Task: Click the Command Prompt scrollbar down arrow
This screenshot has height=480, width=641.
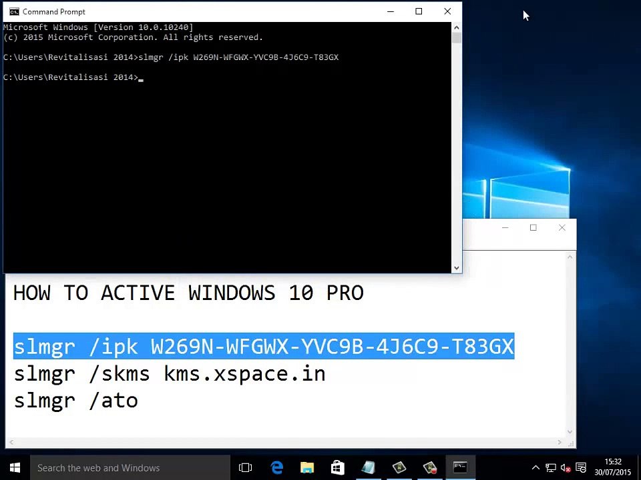Action: [457, 268]
